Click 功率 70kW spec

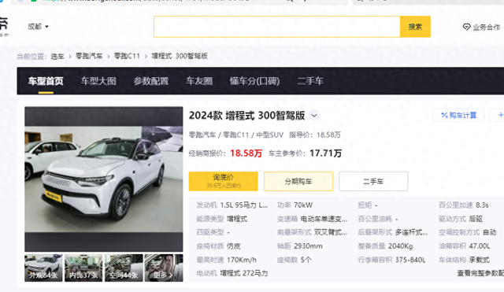pos(295,205)
